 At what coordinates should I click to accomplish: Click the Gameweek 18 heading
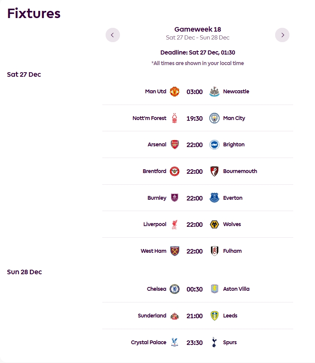pos(197,29)
